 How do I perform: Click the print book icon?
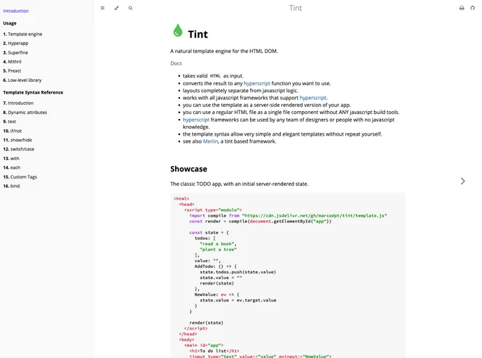click(x=462, y=8)
